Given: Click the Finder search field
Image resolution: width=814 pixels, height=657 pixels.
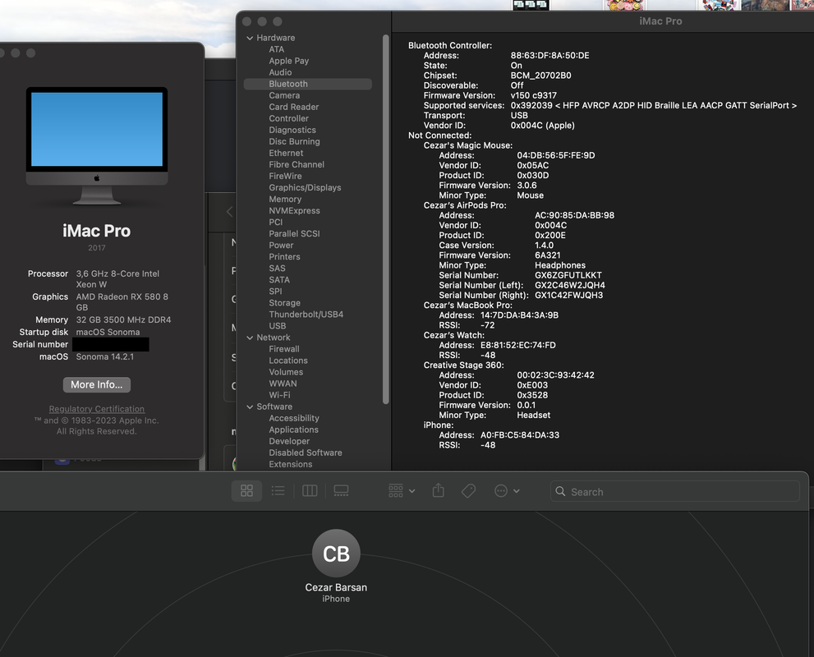Looking at the screenshot, I should point(675,491).
